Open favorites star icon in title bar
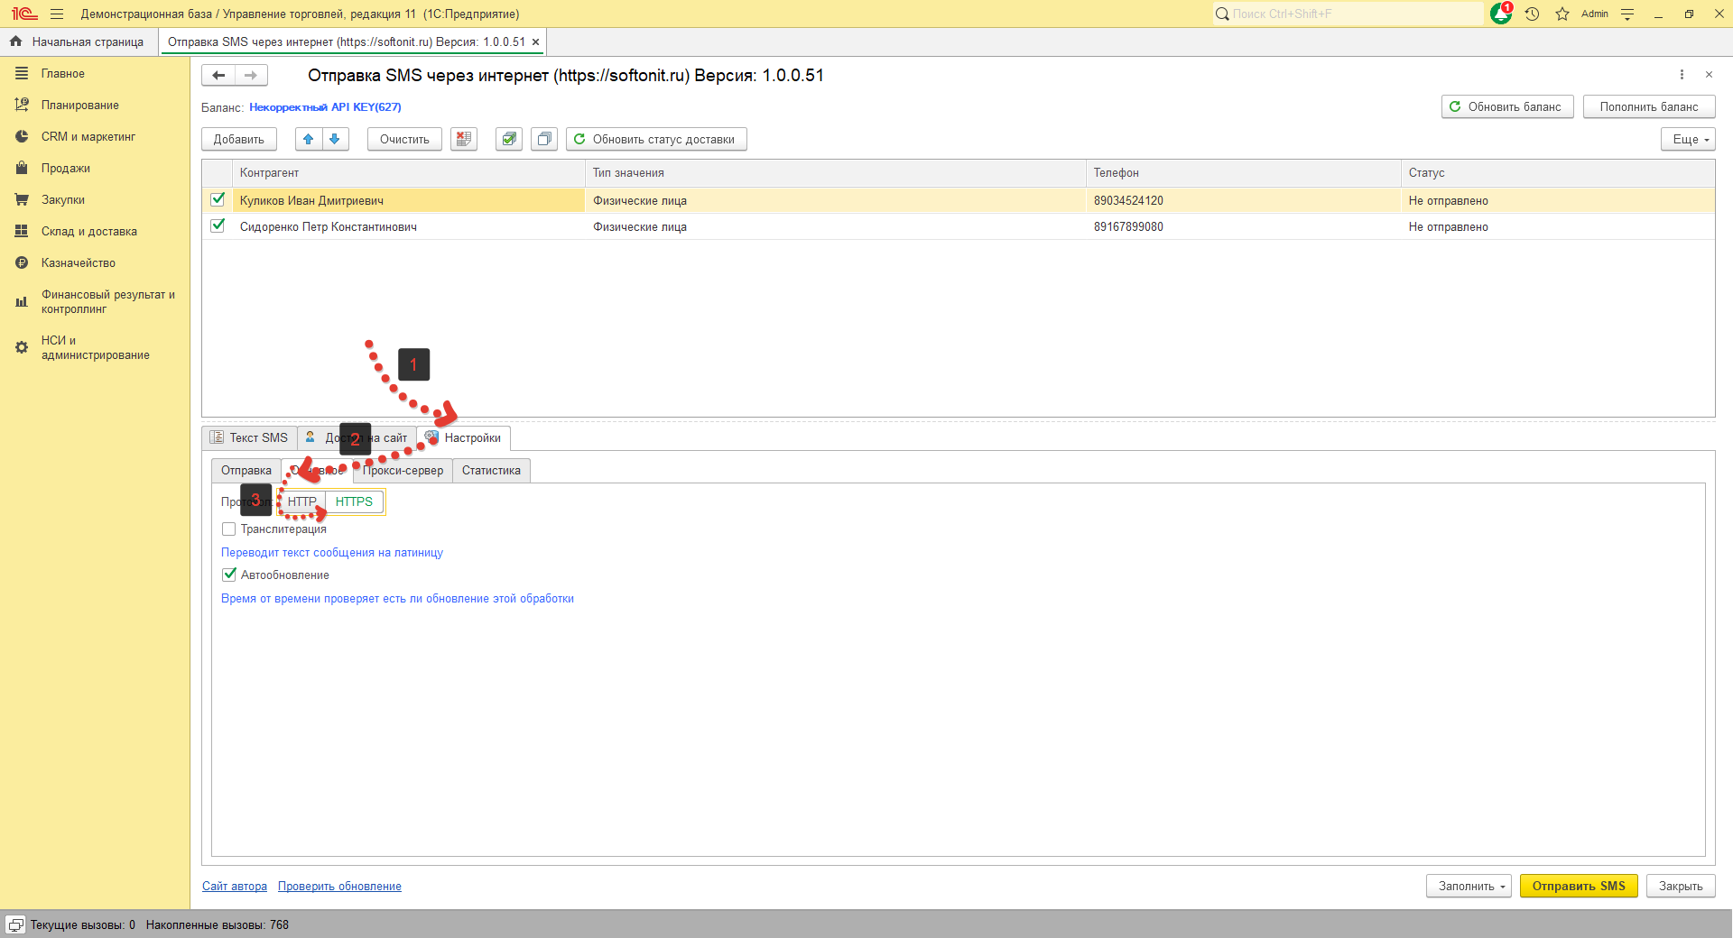The height and width of the screenshot is (938, 1733). 1562,14
